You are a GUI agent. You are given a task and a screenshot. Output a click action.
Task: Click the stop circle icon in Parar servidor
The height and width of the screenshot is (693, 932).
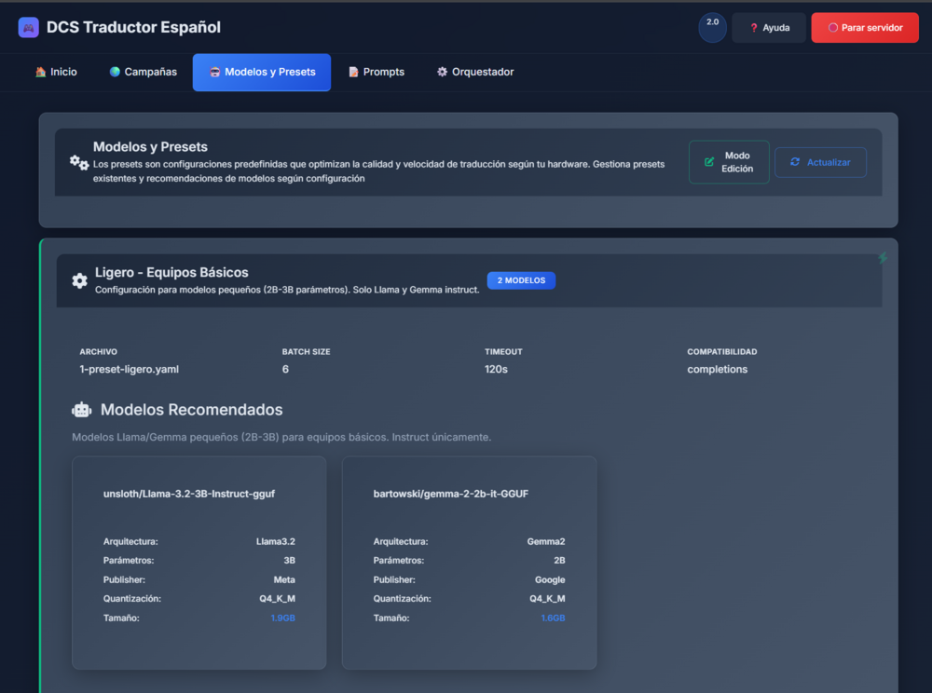click(832, 28)
